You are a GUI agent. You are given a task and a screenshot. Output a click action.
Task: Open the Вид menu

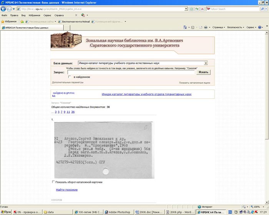[x=23, y=15]
